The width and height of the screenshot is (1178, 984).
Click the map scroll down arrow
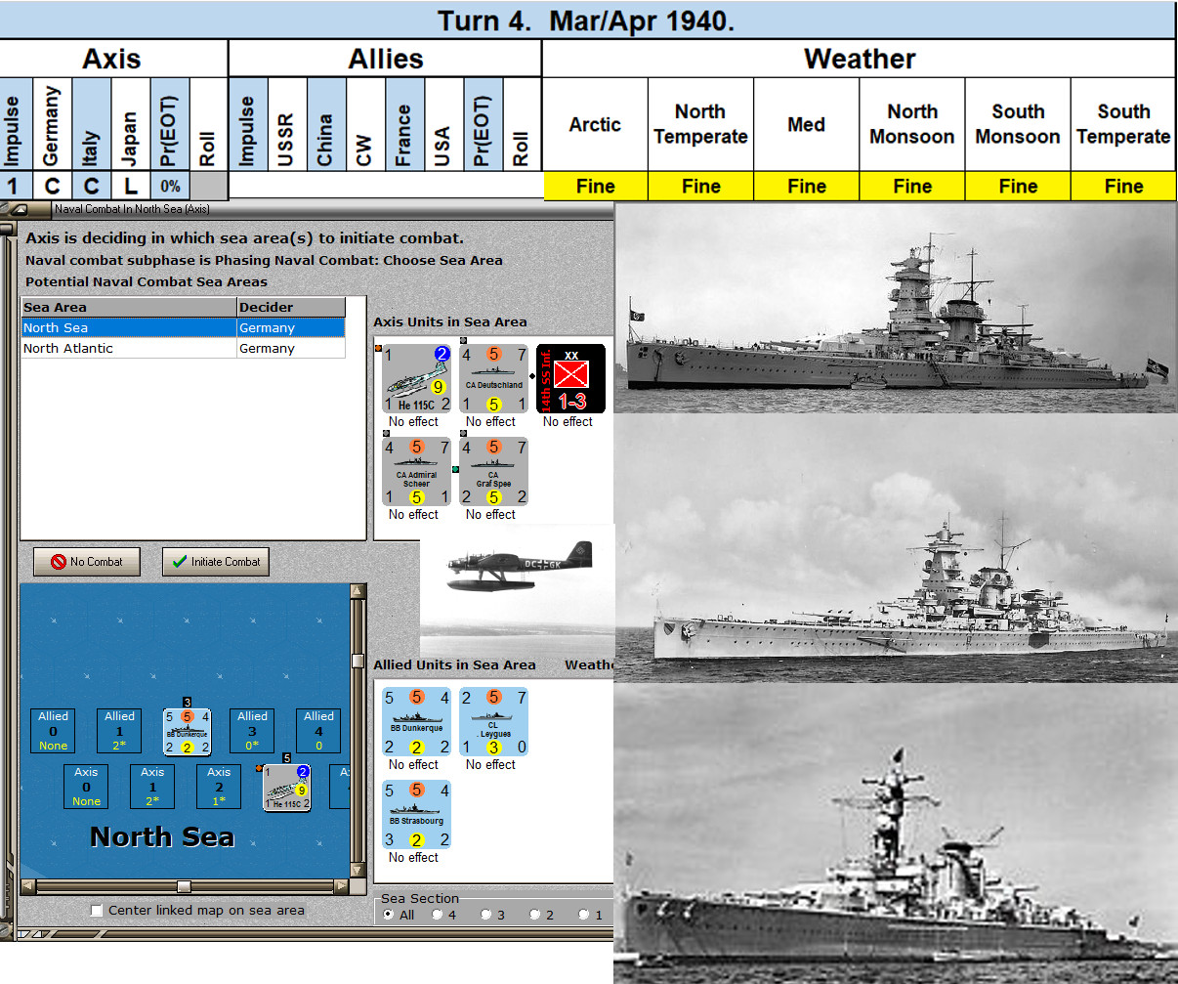(x=358, y=870)
